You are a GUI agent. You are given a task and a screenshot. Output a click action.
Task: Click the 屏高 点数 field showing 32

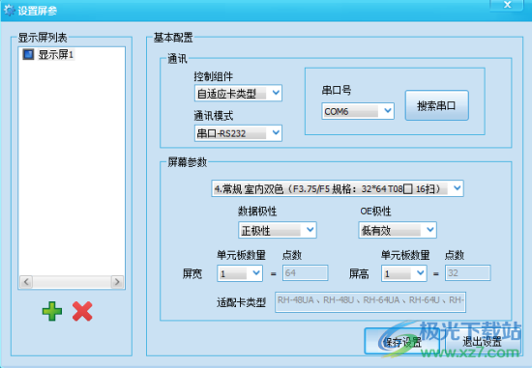pyautogui.click(x=468, y=272)
